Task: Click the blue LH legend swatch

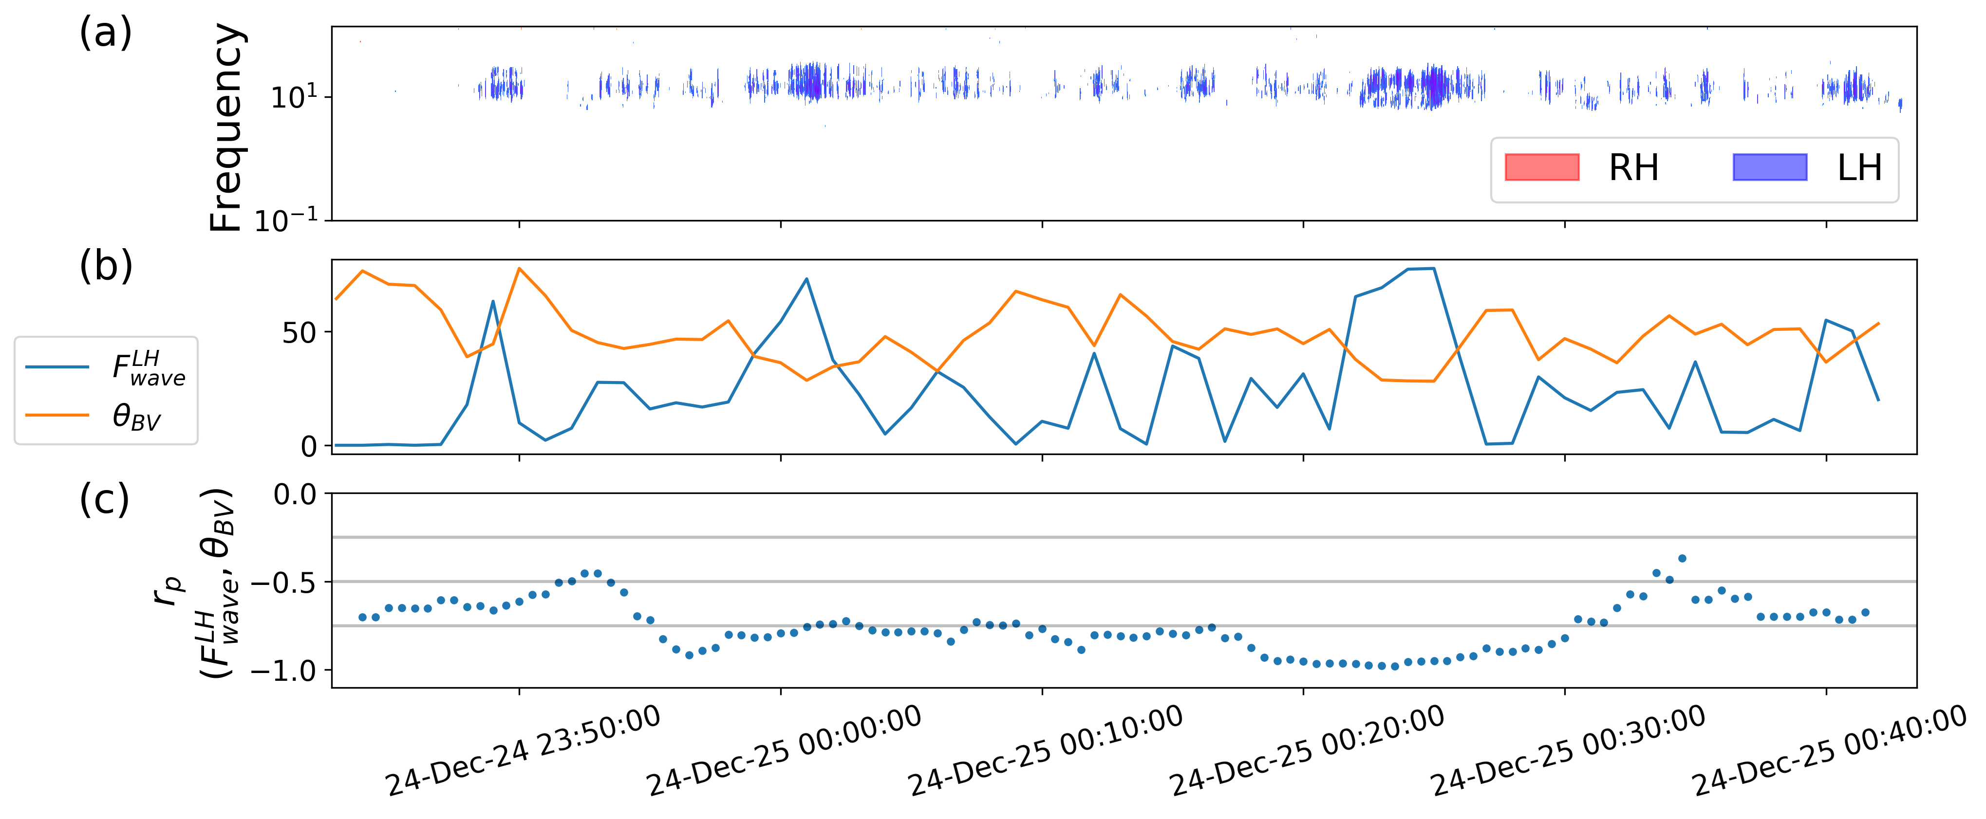Action: (x=1769, y=167)
